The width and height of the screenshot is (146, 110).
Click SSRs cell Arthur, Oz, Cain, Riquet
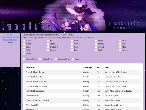114,77
